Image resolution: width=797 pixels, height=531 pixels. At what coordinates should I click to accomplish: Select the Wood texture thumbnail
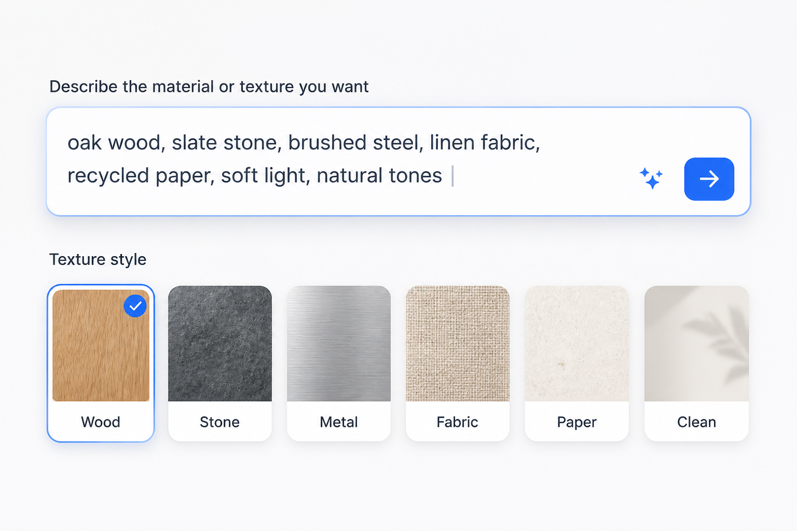(101, 345)
